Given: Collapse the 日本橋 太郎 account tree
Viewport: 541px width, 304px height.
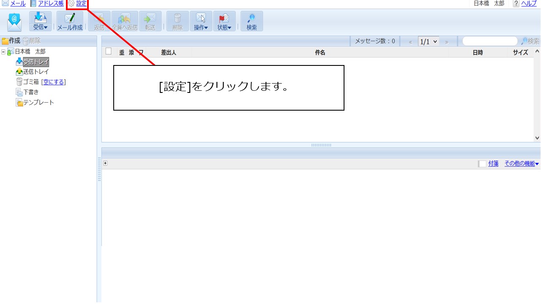Looking at the screenshot, I should point(3,52).
